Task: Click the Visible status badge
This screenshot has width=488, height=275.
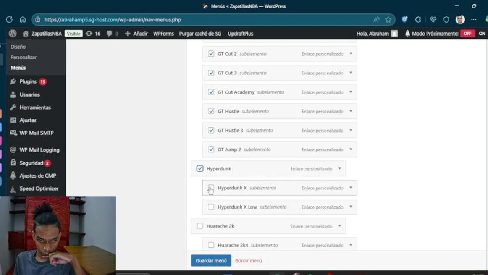Action: (74, 34)
